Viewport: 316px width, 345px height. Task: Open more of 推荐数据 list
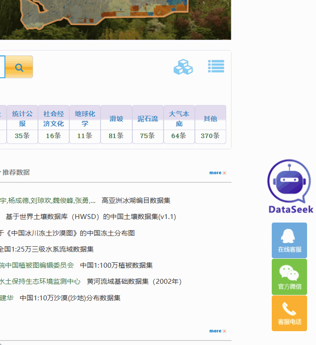pyautogui.click(x=218, y=172)
